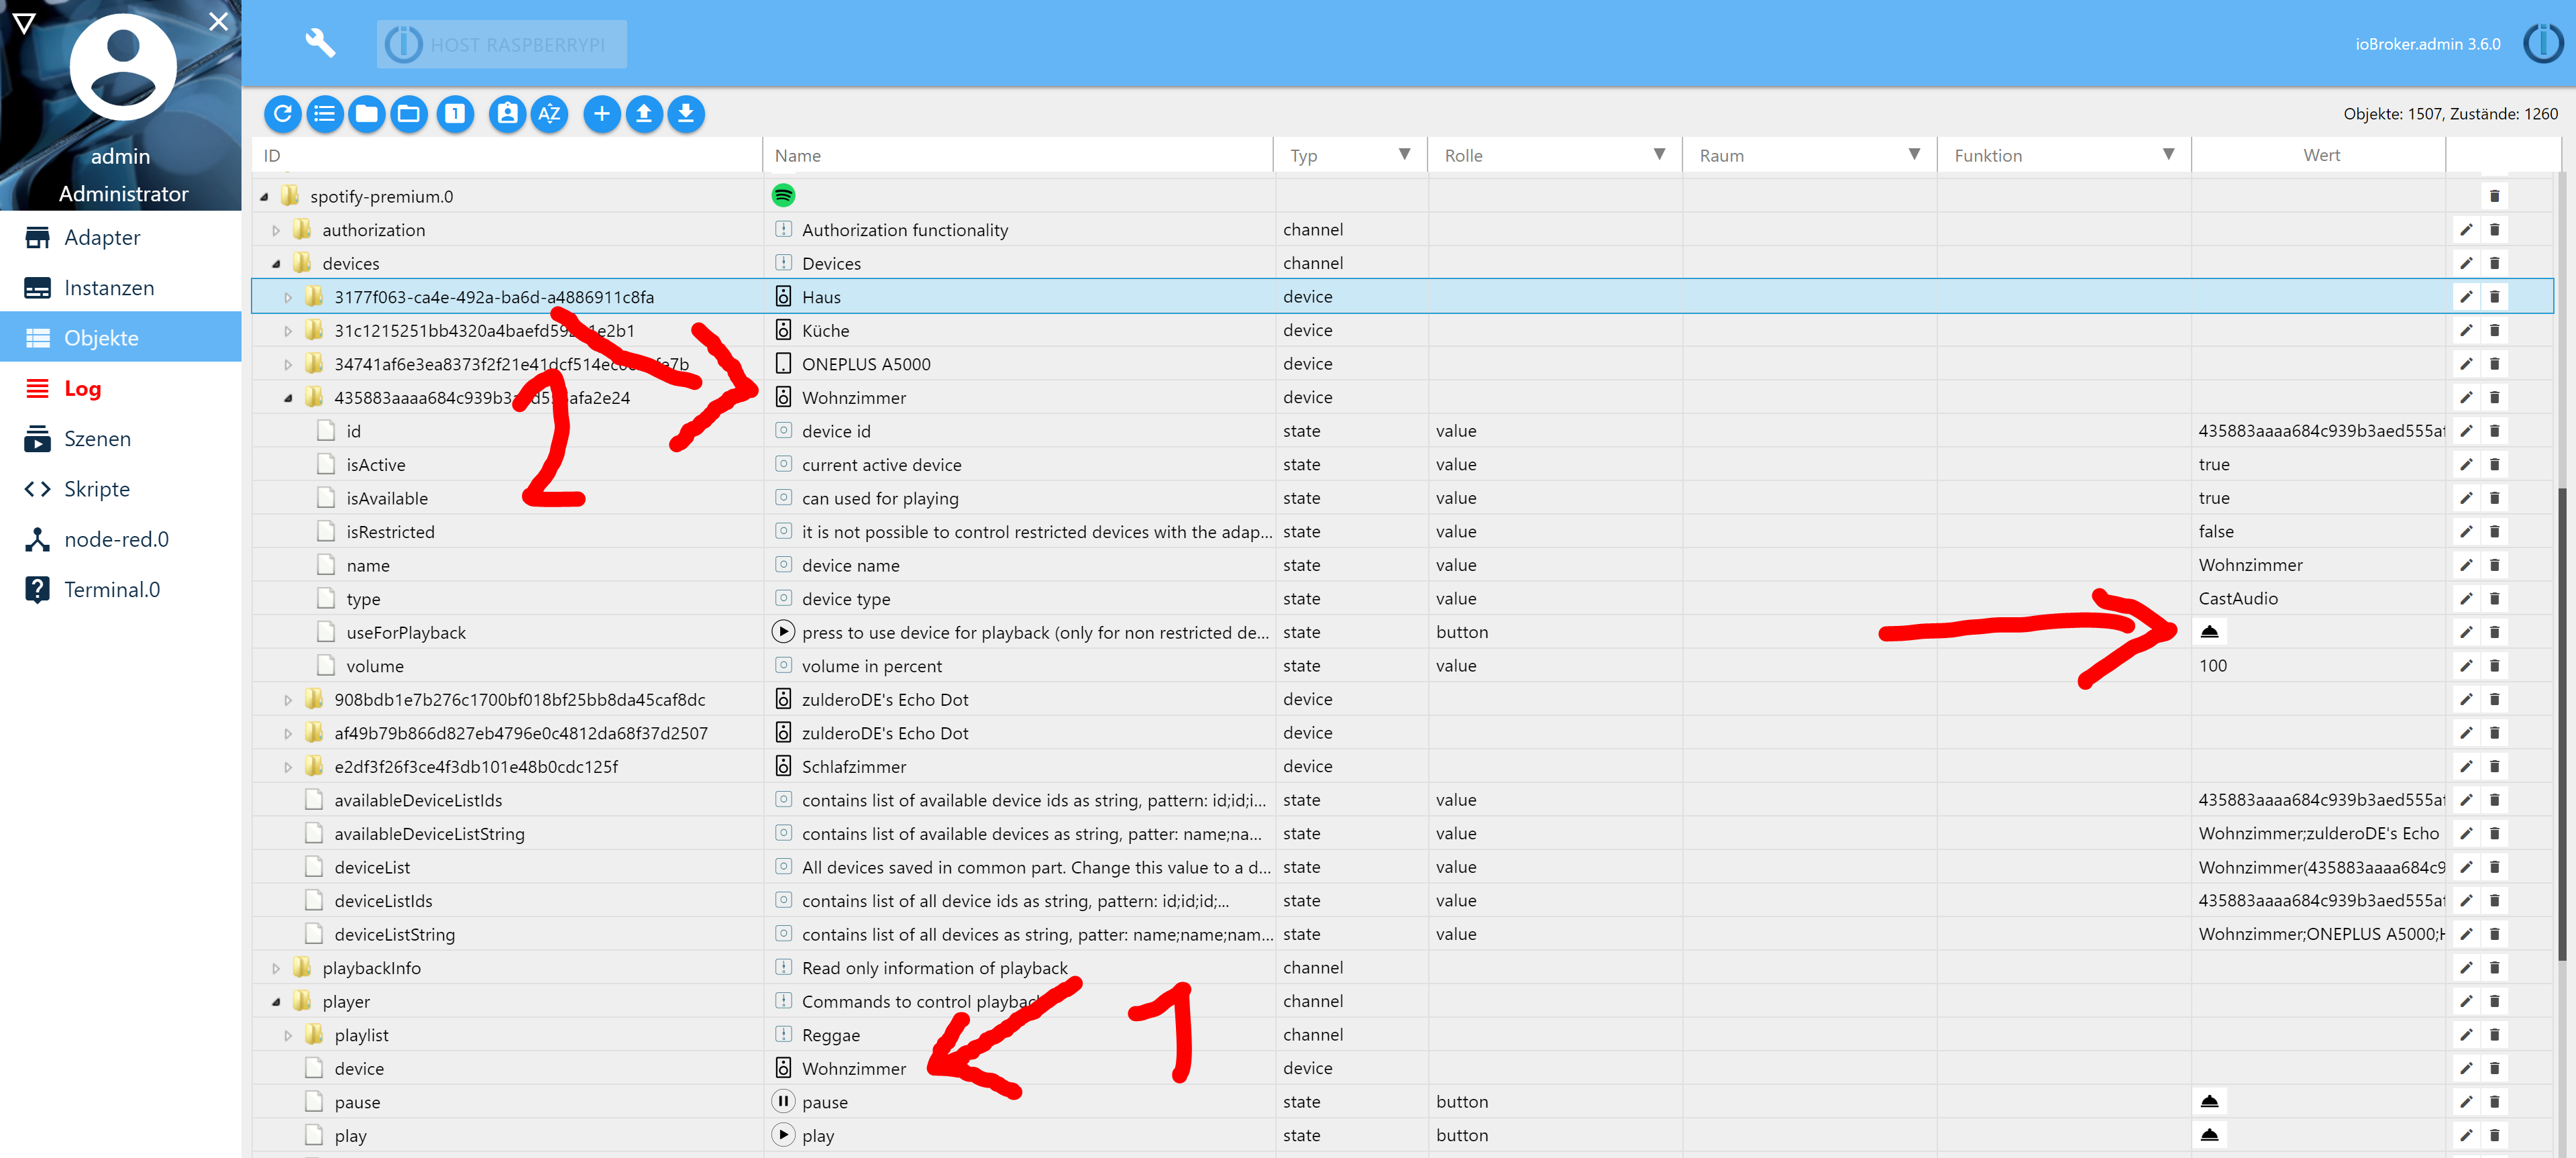This screenshot has height=1158, width=2576.
Task: Click the download objects icon
Action: tap(686, 114)
